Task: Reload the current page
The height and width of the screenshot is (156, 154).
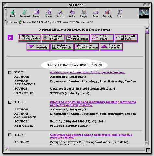Action: 37,14
